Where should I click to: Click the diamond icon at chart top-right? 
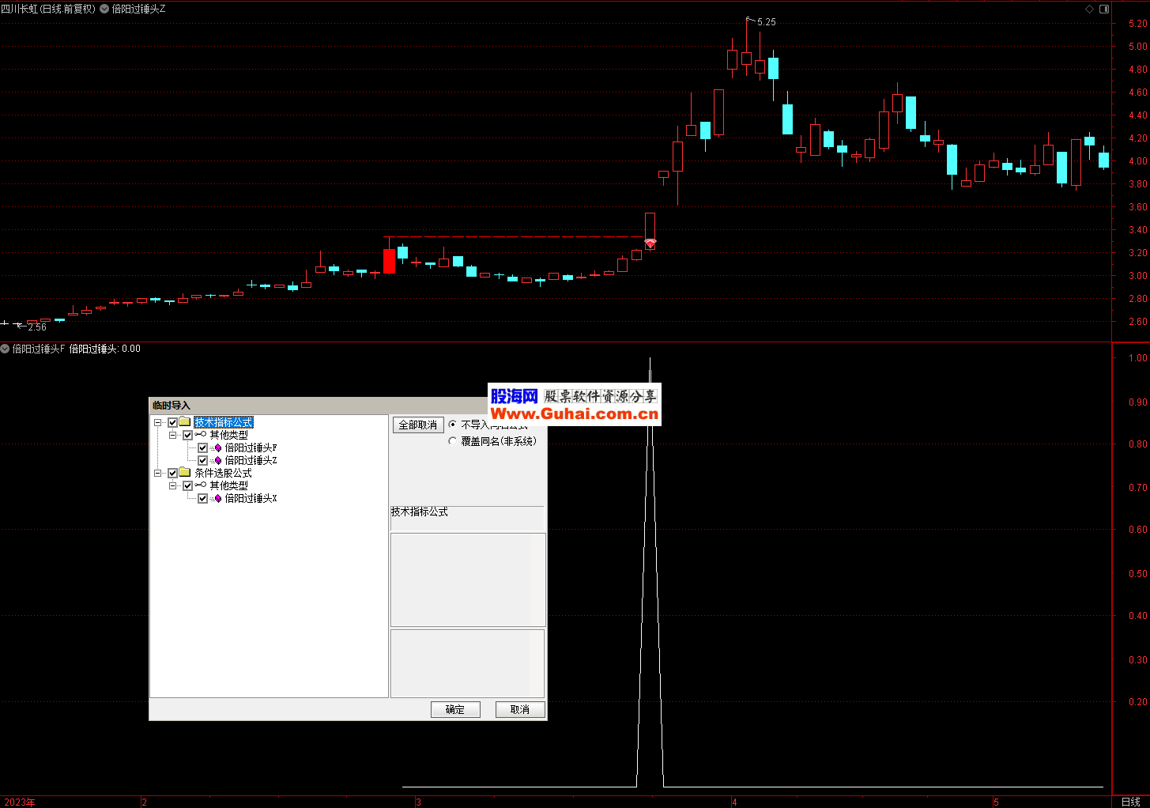(x=1090, y=9)
